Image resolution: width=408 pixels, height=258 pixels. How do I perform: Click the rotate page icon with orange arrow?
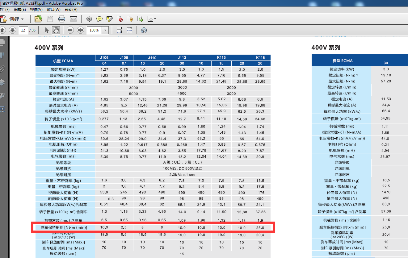coord(130,19)
